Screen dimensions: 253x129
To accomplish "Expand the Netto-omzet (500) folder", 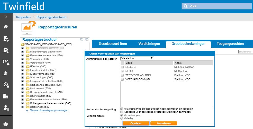I will (23, 88).
